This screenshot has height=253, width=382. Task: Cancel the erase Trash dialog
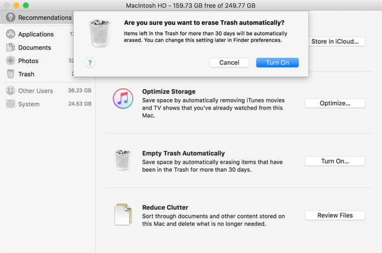(229, 62)
